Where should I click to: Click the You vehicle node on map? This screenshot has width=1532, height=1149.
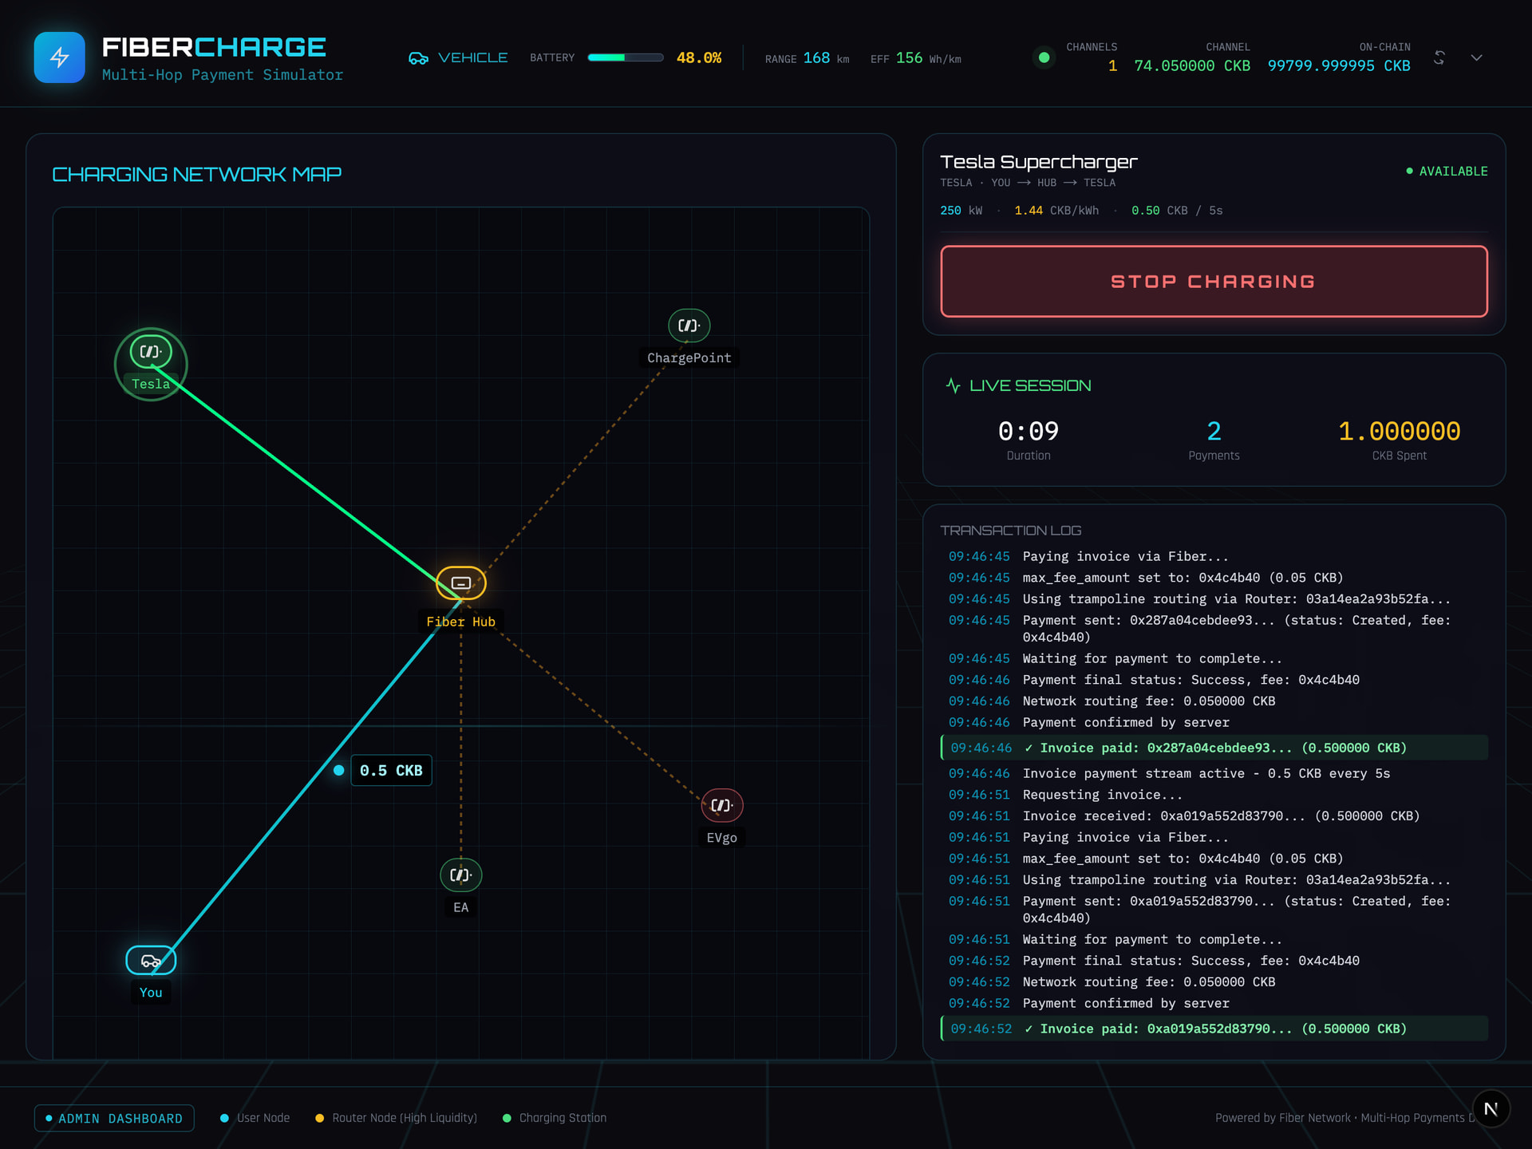[151, 961]
